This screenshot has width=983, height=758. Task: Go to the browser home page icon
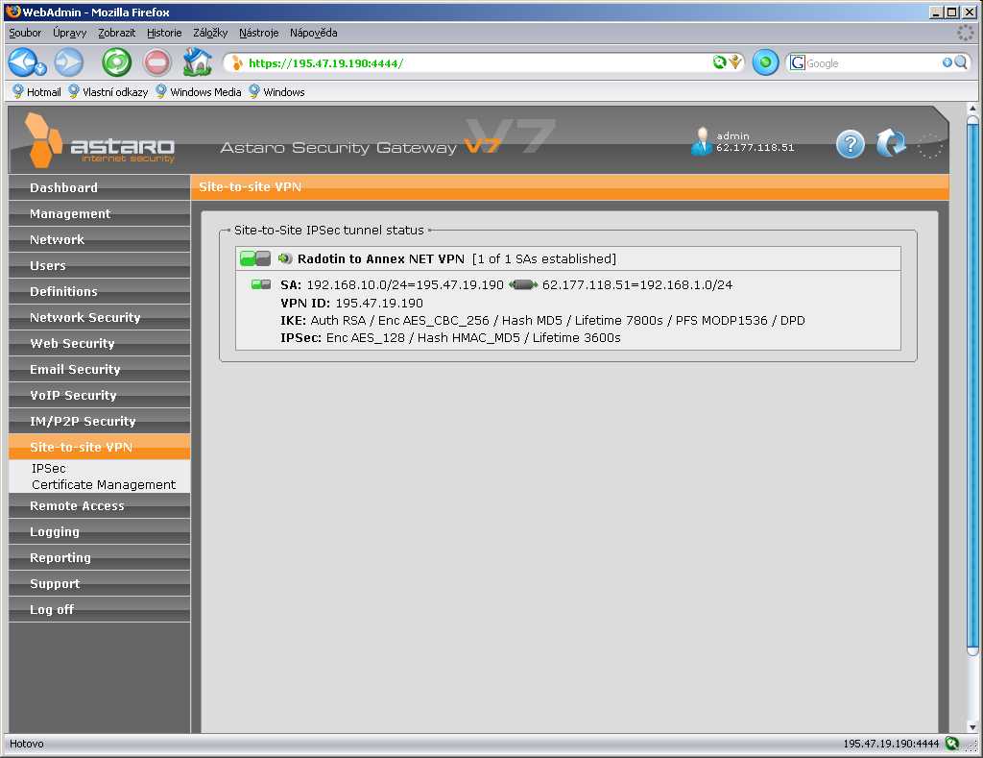[x=197, y=62]
